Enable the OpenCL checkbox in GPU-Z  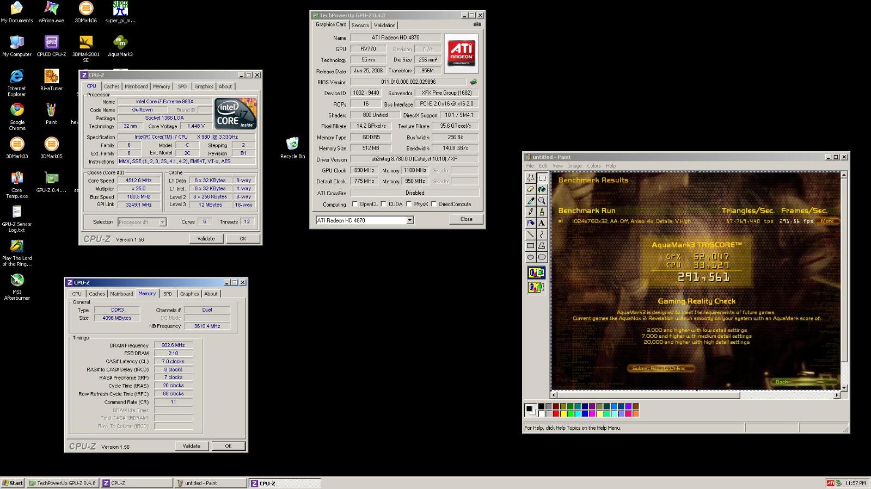[x=355, y=205]
